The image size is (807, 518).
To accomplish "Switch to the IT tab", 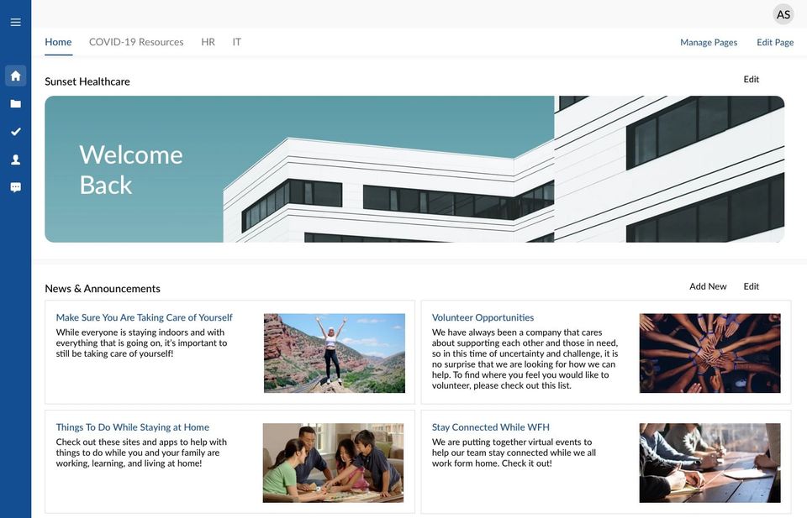I will [x=237, y=42].
